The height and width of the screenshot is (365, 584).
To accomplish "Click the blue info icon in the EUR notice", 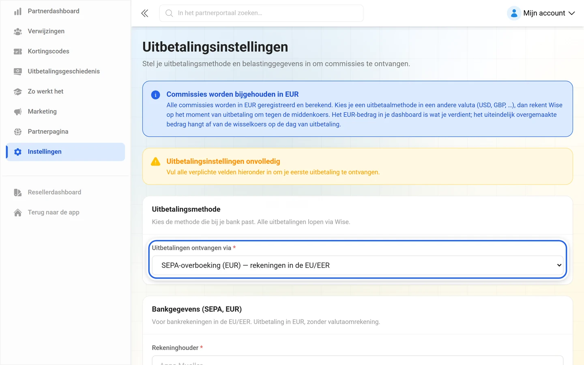I will point(155,95).
